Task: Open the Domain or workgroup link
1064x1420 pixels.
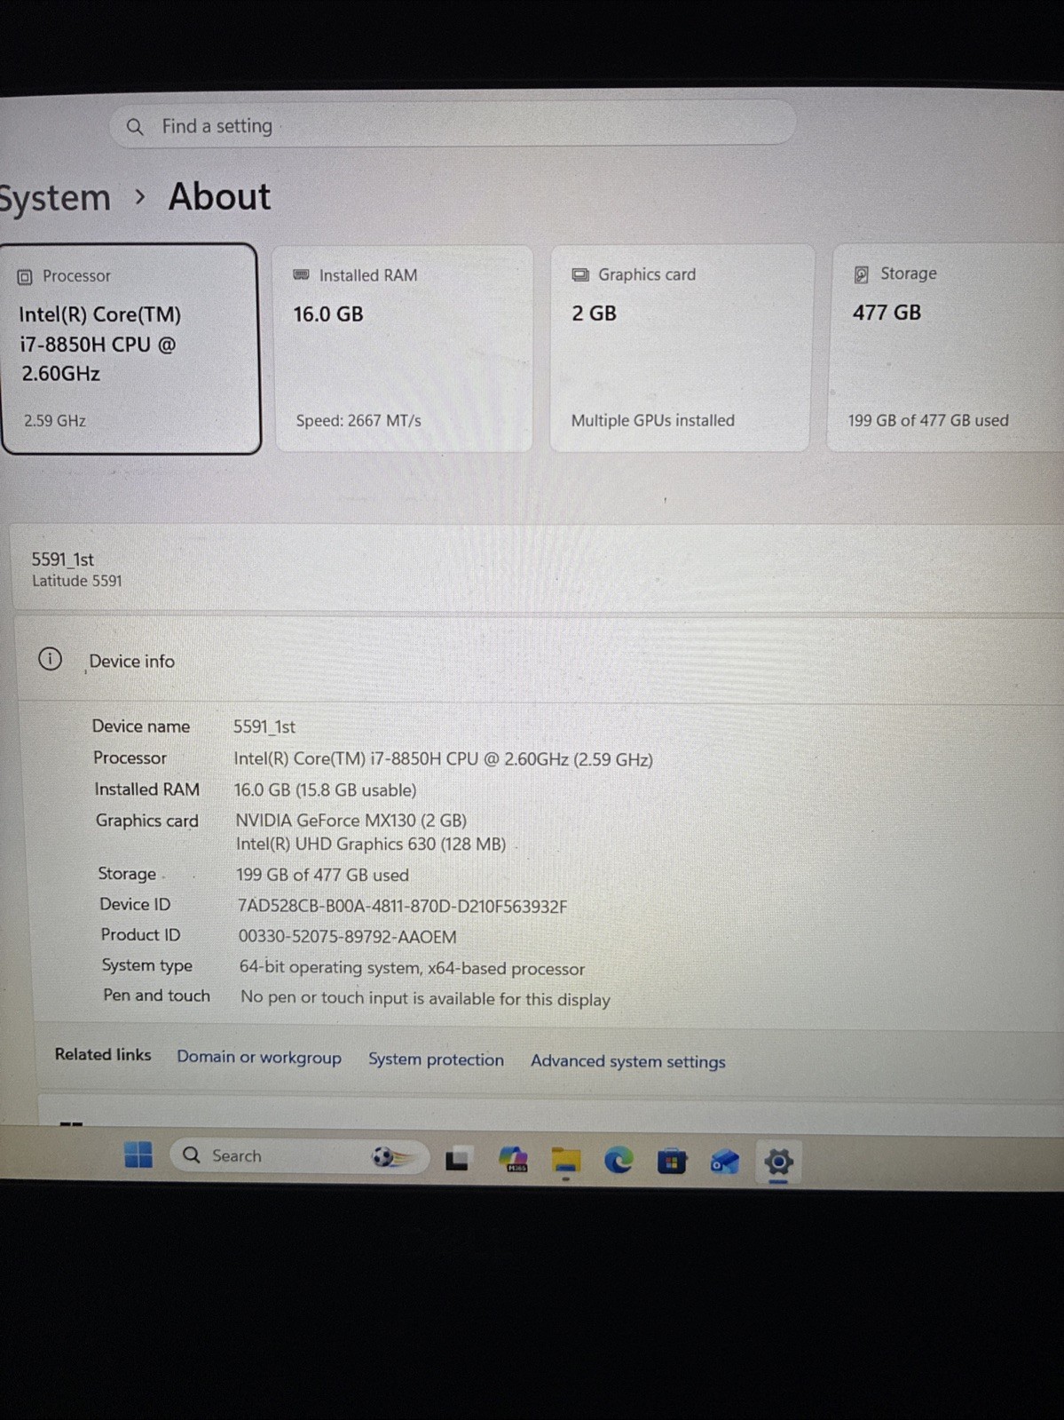Action: click(x=258, y=1057)
